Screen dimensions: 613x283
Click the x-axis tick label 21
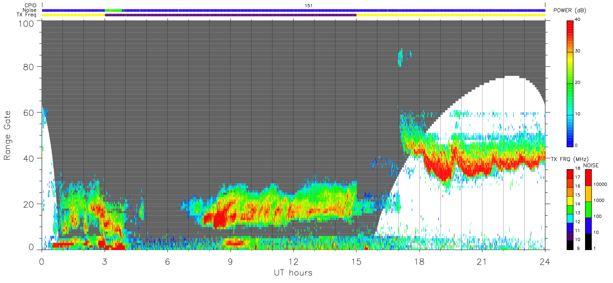tap(482, 262)
